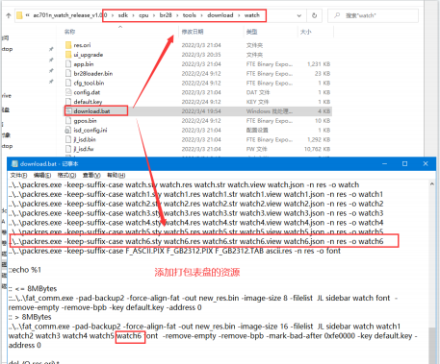Select the app.bin file icon
The height and width of the screenshot is (364, 440).
pyautogui.click(x=68, y=63)
